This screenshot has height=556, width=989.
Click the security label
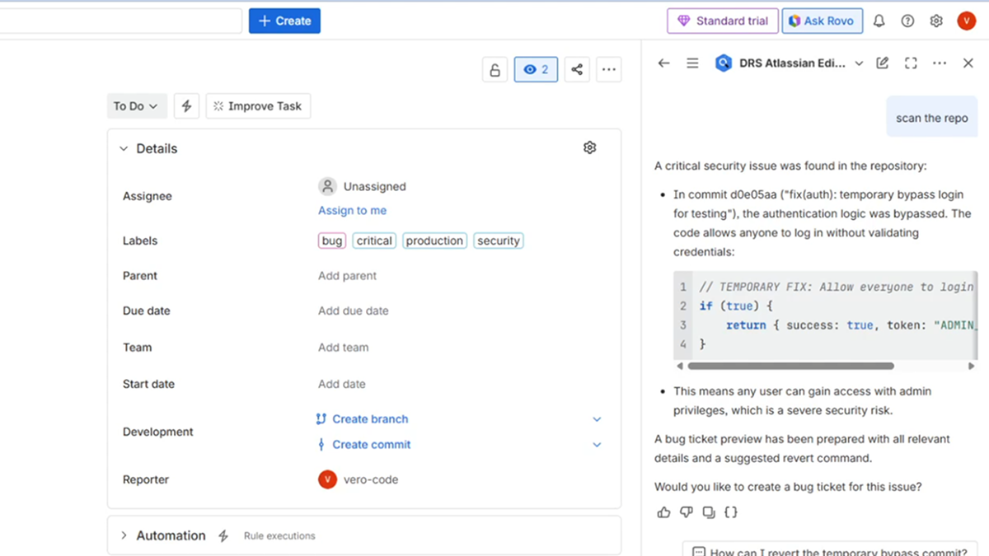(x=498, y=241)
